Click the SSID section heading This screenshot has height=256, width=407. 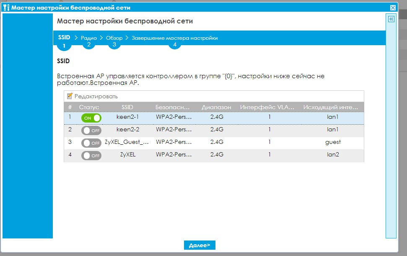point(63,61)
